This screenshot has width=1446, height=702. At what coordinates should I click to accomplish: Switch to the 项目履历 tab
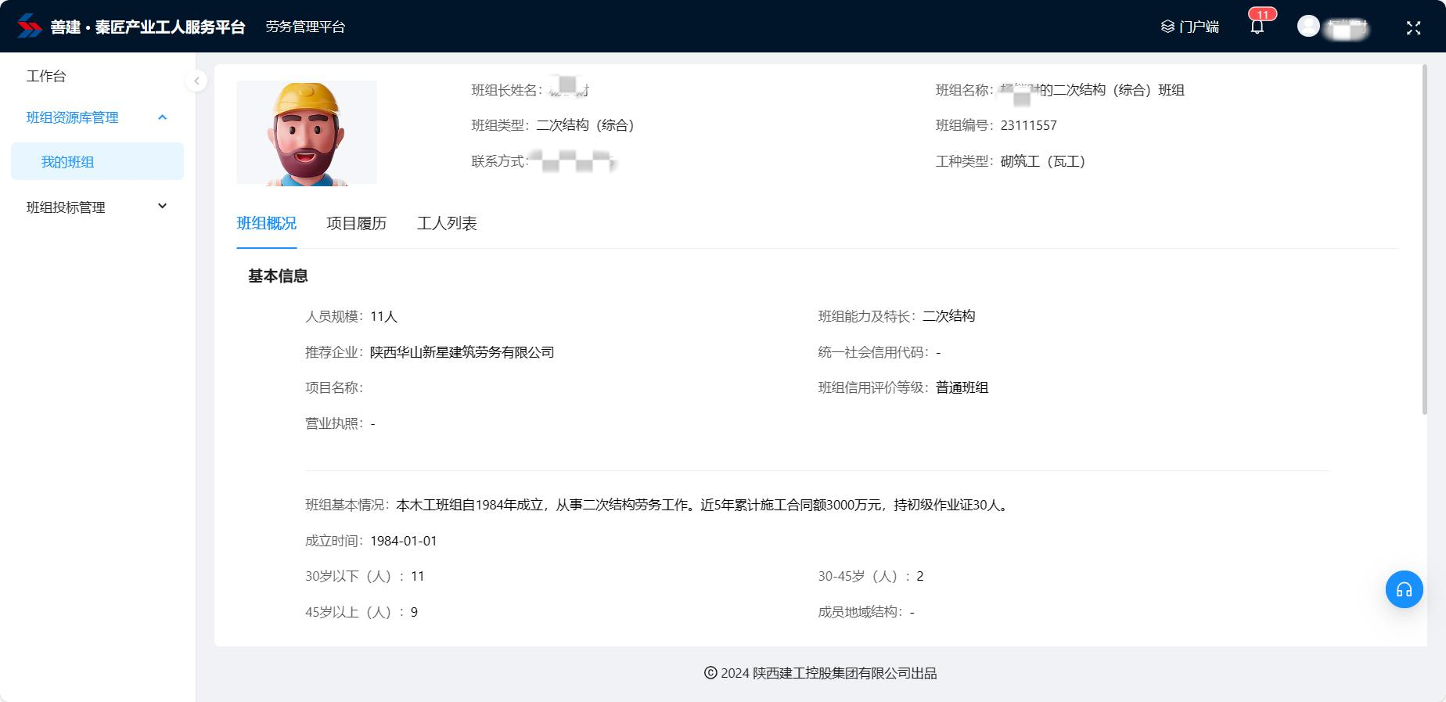coord(356,224)
